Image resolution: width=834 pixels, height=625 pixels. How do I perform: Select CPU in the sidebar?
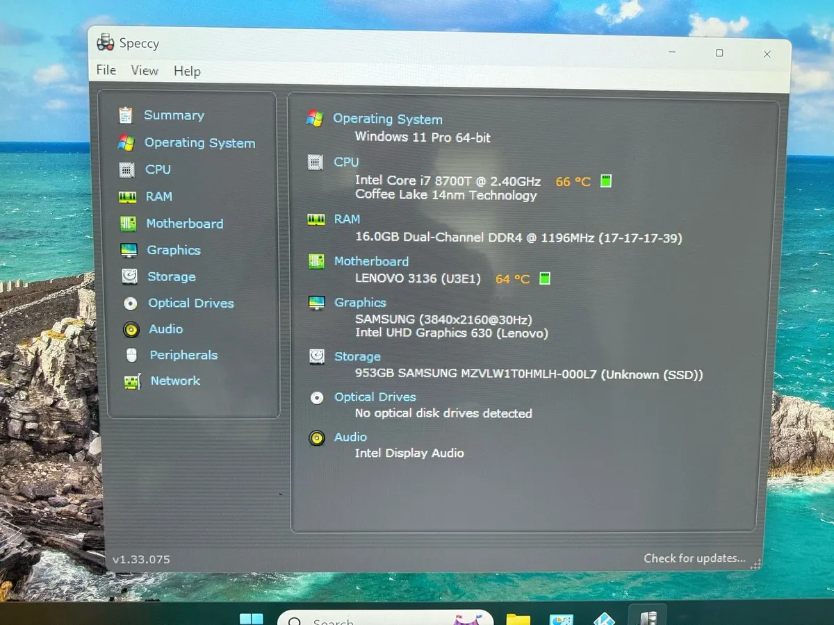[158, 169]
